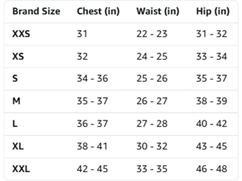Click waist value 26 - 27

pyautogui.click(x=152, y=101)
